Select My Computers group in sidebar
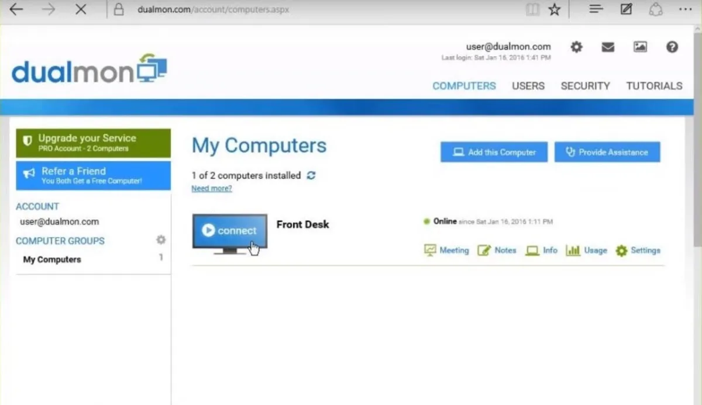The image size is (702, 405). (52, 259)
